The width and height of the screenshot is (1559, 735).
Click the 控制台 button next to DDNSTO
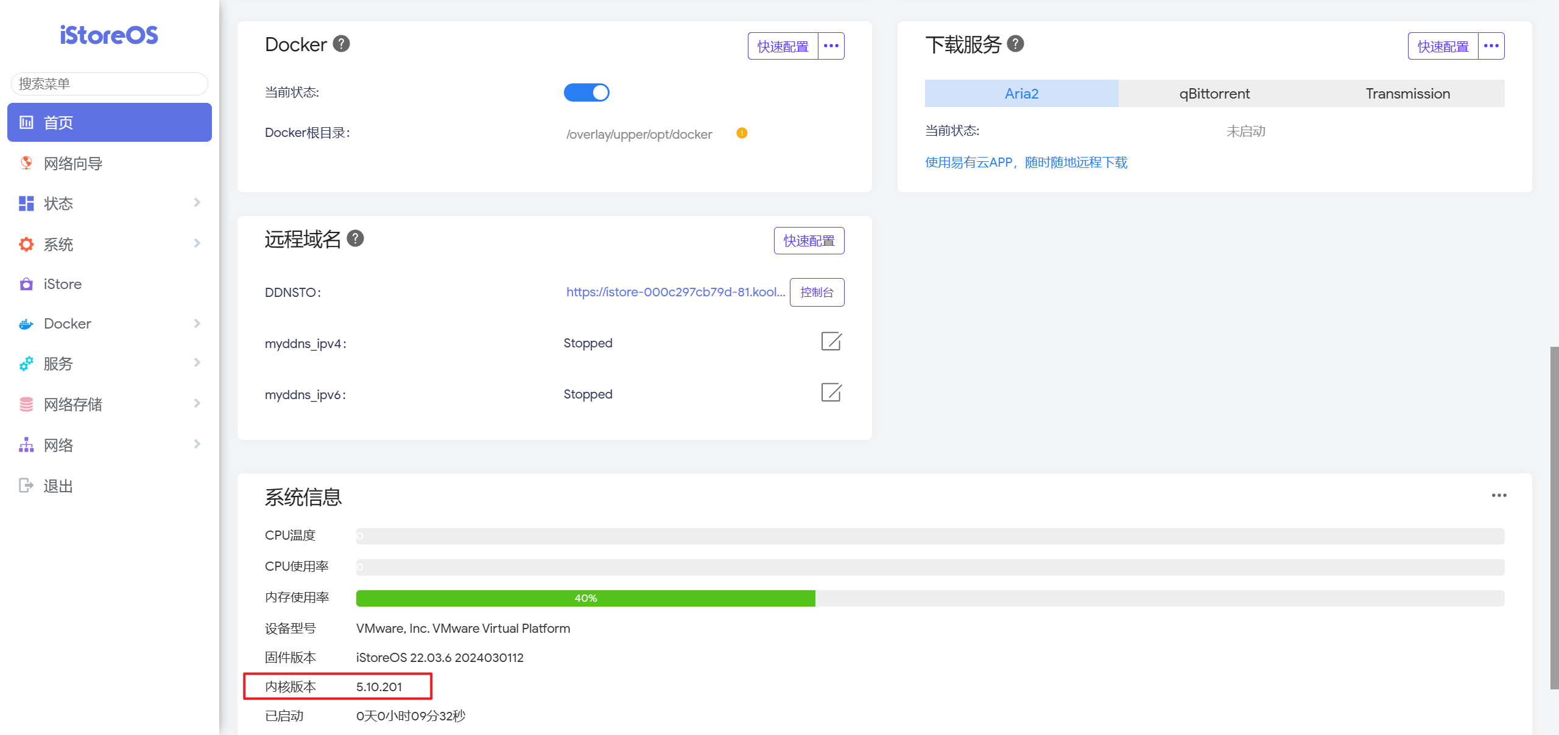(817, 293)
